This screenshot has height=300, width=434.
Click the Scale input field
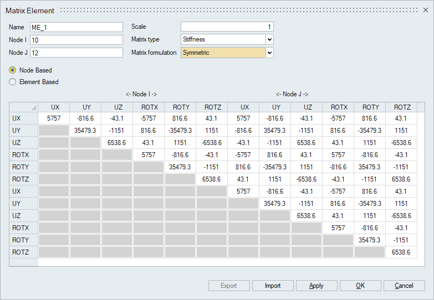(227, 27)
